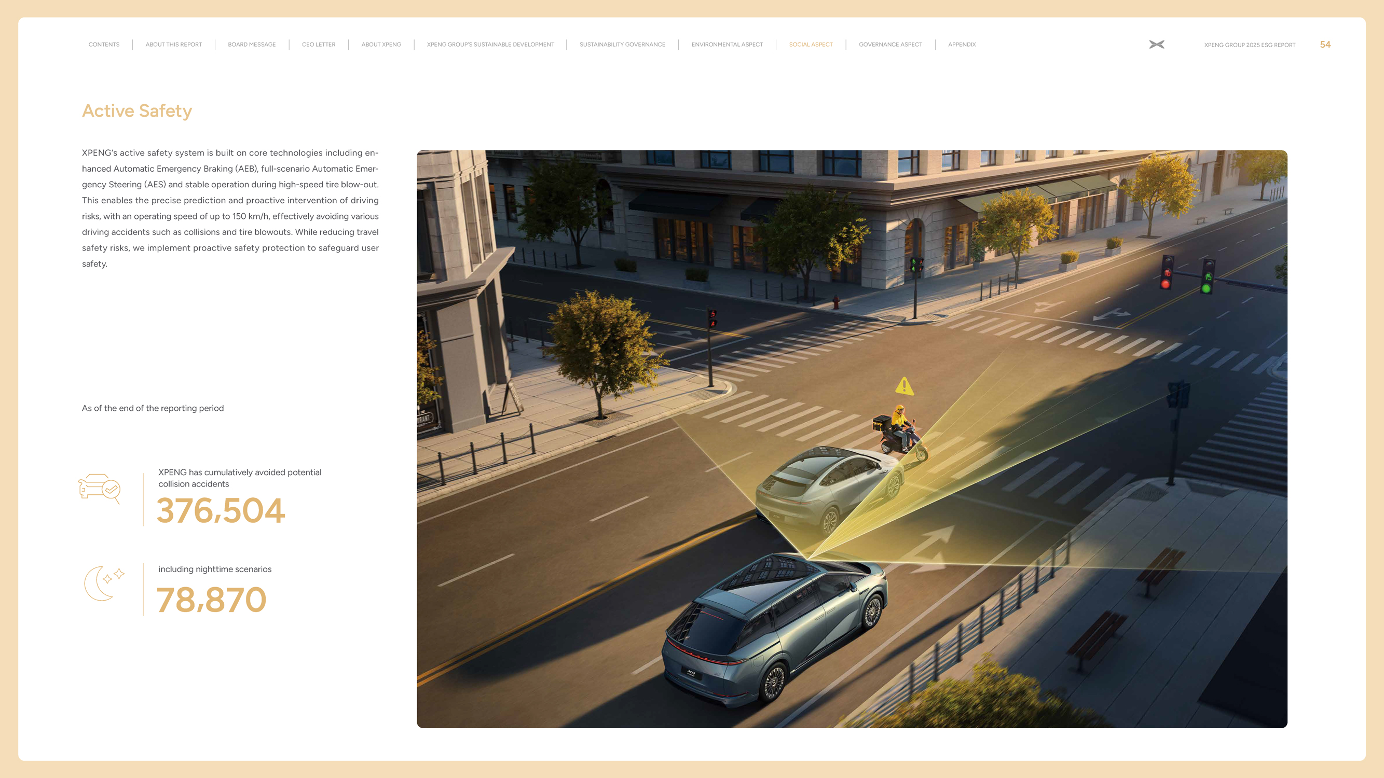Click the 376,504 avoided collisions figure
The width and height of the screenshot is (1384, 778).
[220, 510]
